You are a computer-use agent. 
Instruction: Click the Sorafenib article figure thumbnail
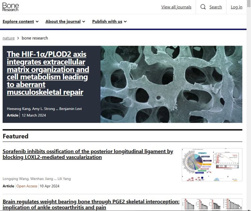(212, 165)
